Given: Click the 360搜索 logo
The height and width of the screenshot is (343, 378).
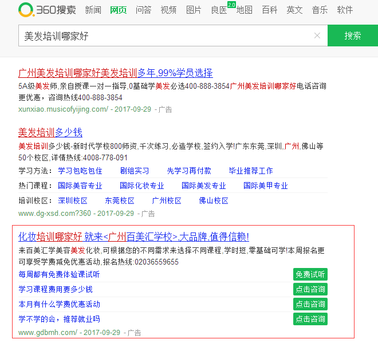Looking at the screenshot, I should click(47, 10).
